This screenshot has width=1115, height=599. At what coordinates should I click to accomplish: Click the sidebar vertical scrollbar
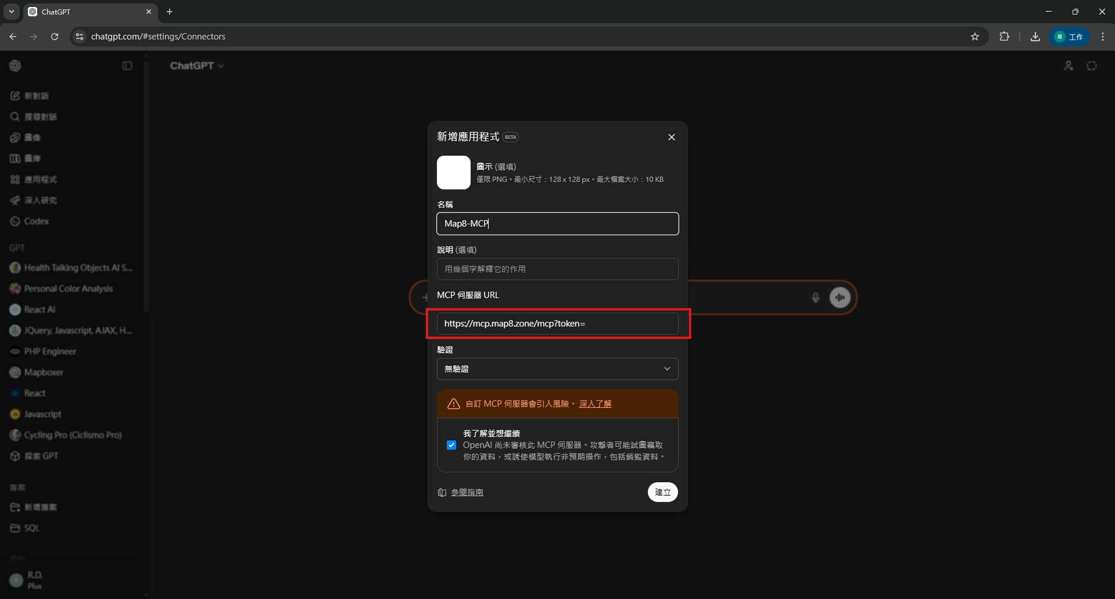(x=146, y=186)
